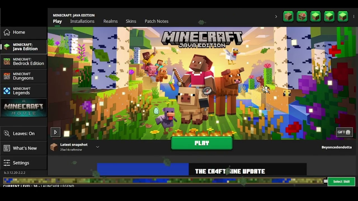Open the Skins tab
Viewport: 358px width, 201px height.
(x=131, y=21)
